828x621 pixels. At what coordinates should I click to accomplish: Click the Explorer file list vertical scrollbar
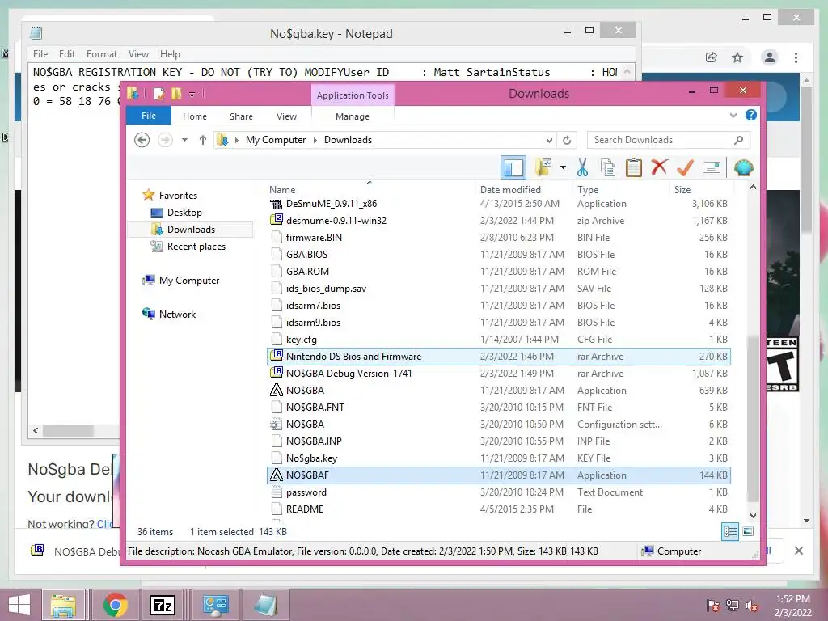[753, 420]
